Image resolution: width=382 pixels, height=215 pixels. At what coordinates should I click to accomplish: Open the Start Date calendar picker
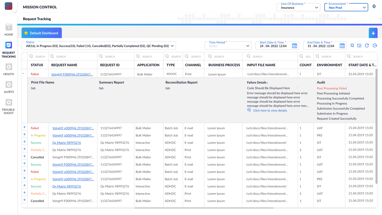(x=294, y=46)
